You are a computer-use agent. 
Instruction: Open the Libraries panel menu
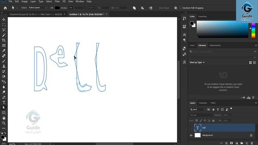(256, 46)
